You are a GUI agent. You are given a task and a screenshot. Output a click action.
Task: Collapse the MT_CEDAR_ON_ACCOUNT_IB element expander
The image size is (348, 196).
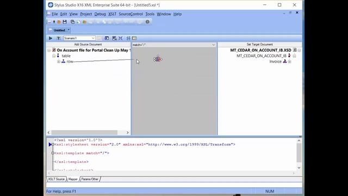pyautogui.click(x=295, y=56)
